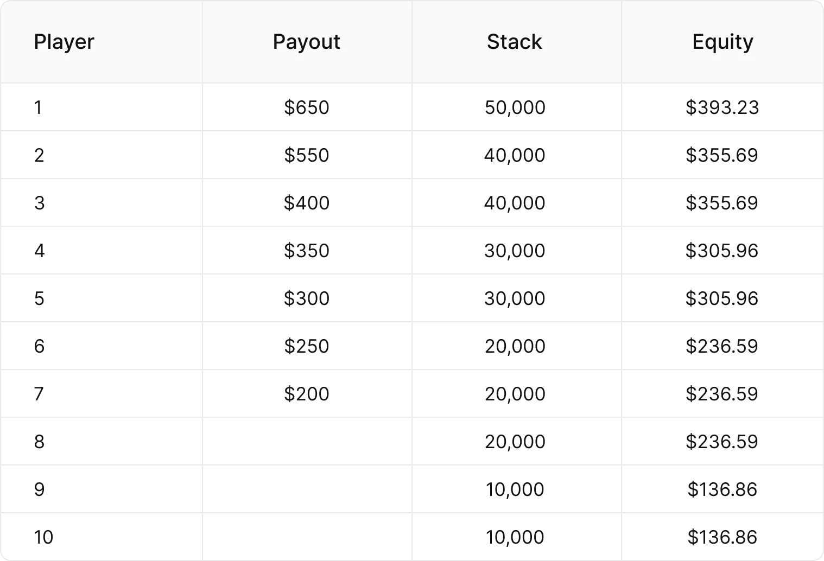The height and width of the screenshot is (561, 824).
Task: Click the Player column header
Action: click(64, 42)
